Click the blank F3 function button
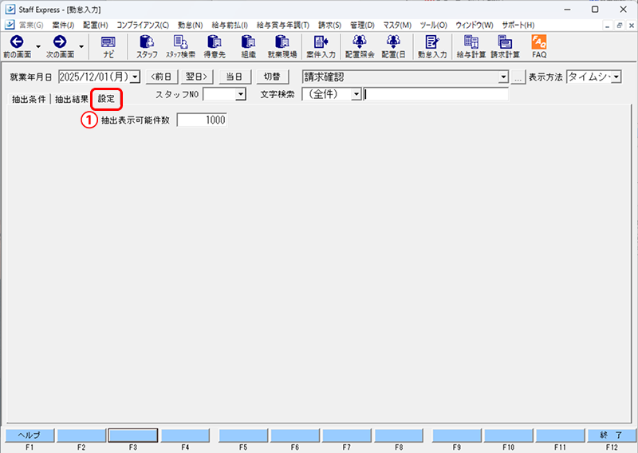The image size is (638, 453). coord(132,435)
